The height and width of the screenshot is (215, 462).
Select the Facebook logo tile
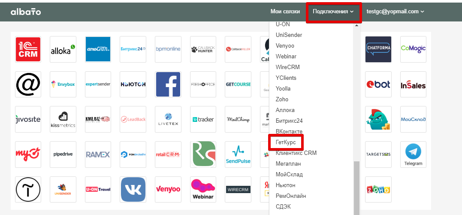pyautogui.click(x=168, y=85)
